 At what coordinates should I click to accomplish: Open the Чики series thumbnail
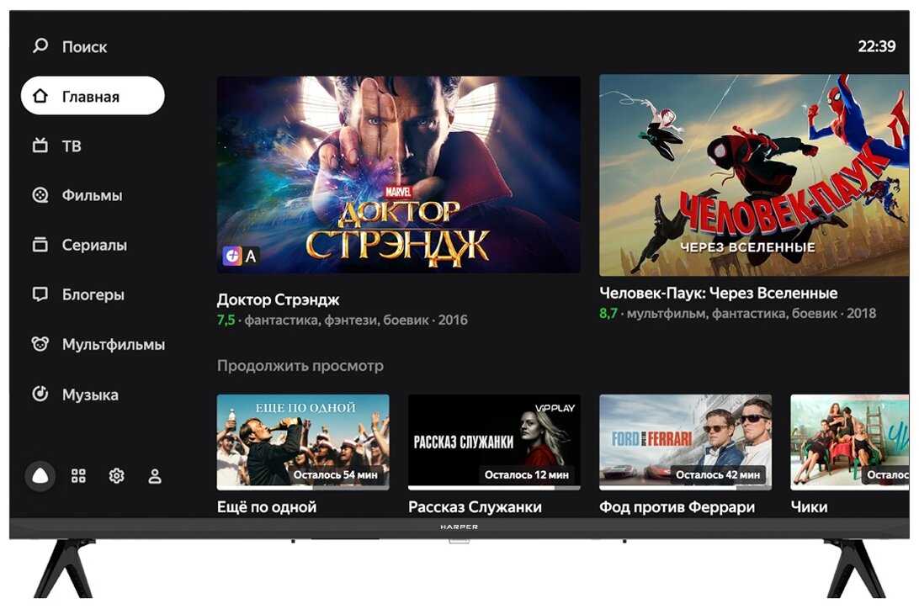click(850, 442)
